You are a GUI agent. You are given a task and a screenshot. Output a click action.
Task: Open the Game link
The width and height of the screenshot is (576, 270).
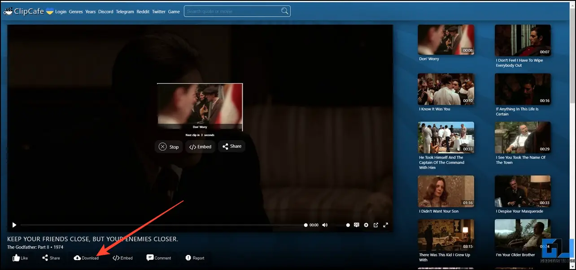coord(174,12)
